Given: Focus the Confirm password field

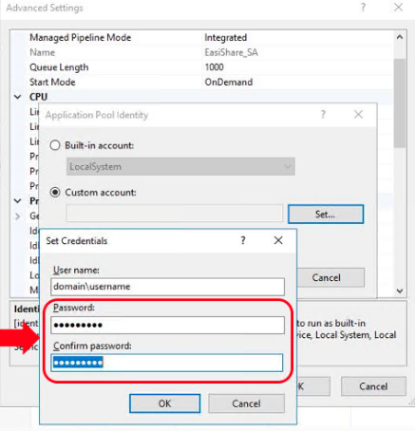Looking at the screenshot, I should 167,363.
